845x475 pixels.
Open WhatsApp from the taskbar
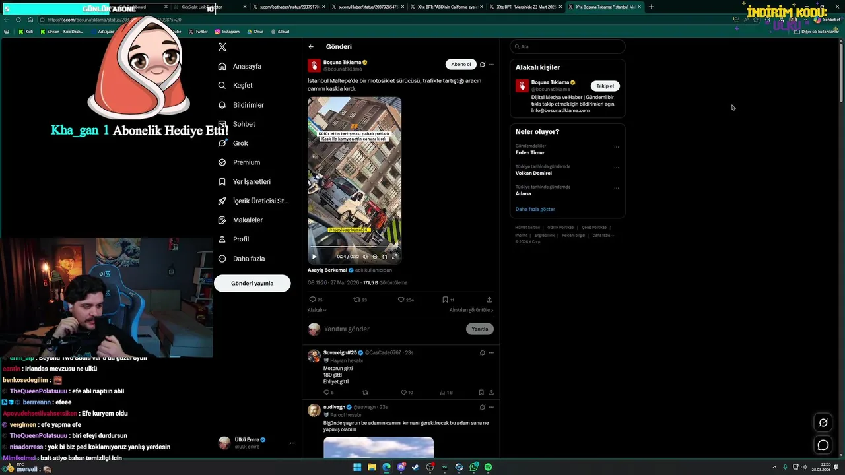pyautogui.click(x=473, y=467)
